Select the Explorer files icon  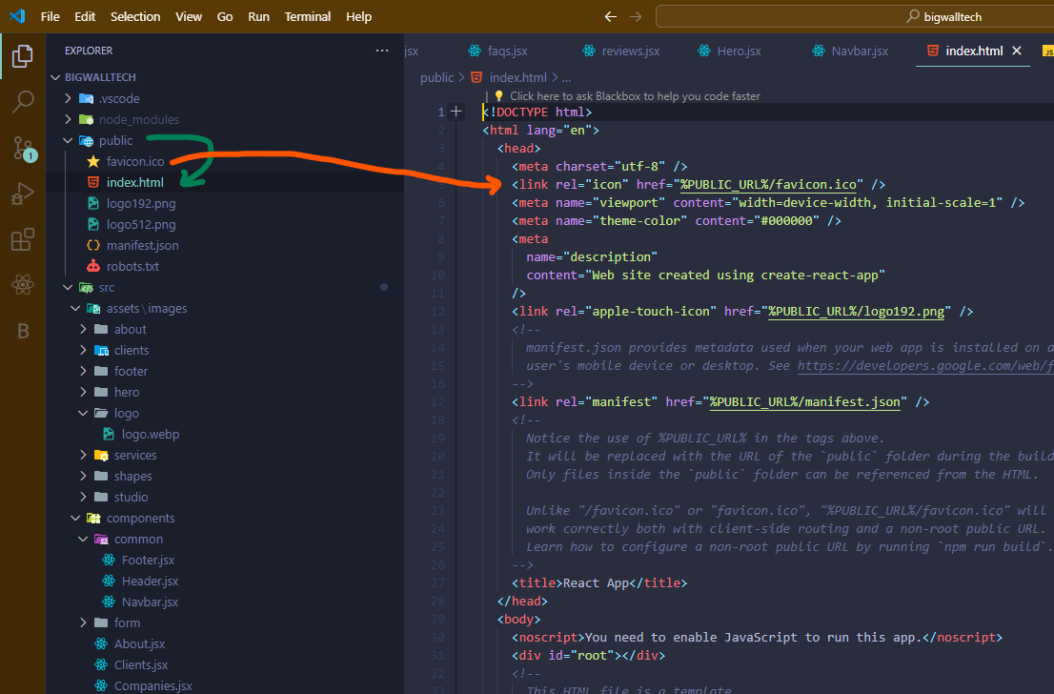pos(23,56)
